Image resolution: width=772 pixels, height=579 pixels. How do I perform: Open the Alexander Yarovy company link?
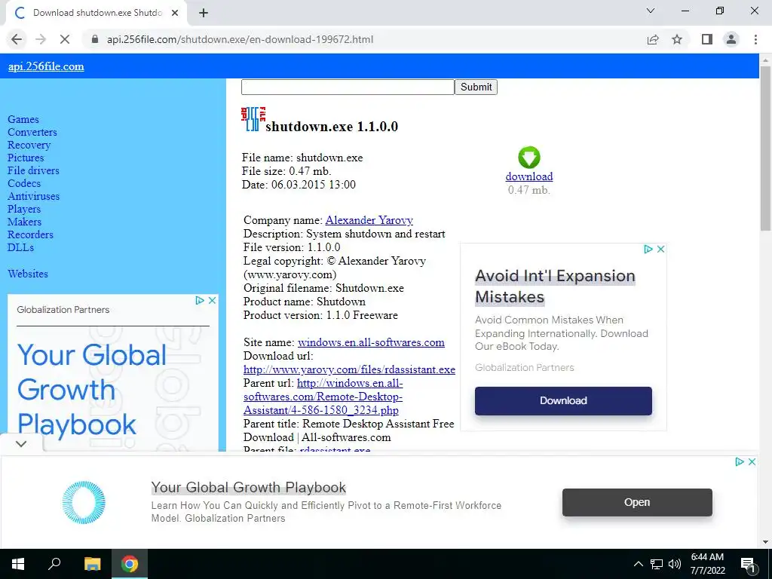(369, 220)
